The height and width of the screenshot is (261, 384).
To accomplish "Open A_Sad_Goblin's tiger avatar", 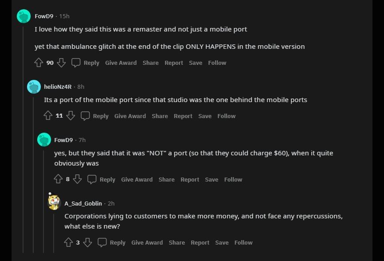I will click(54, 202).
